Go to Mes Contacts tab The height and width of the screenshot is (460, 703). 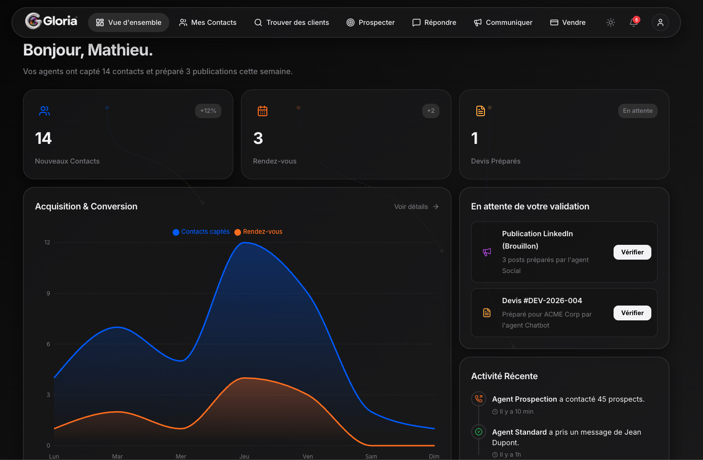point(208,22)
